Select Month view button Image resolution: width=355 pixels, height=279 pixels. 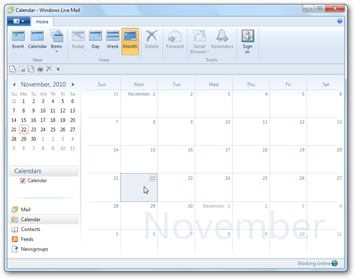(130, 40)
